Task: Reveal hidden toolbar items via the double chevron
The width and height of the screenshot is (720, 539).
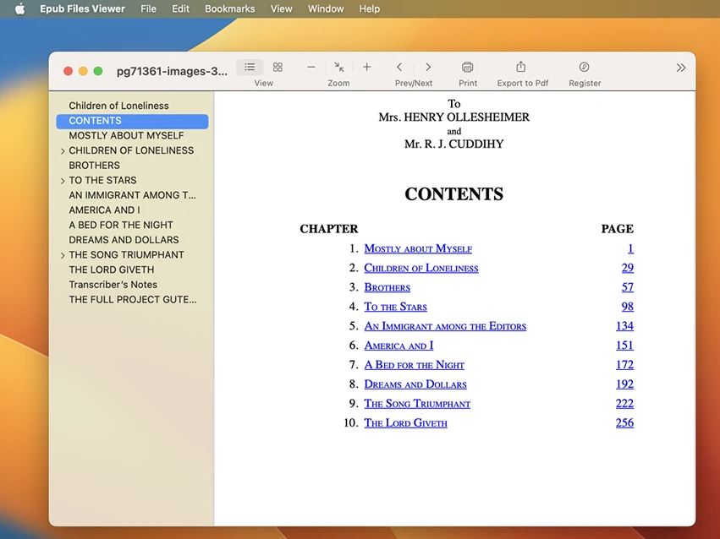Action: [681, 68]
